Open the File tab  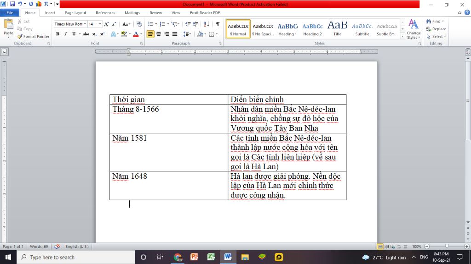pos(10,12)
